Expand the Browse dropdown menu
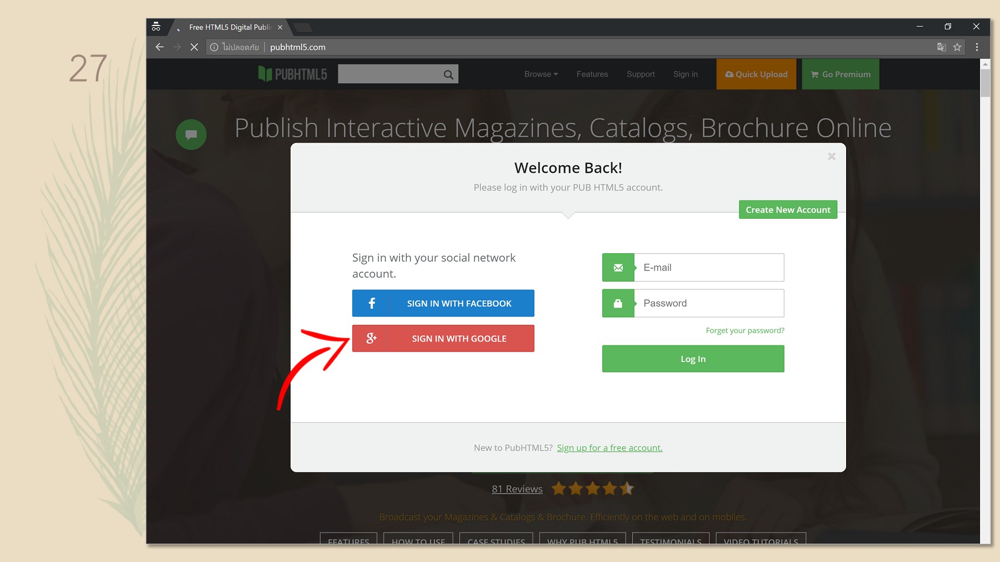Screen dimensions: 1000x562 [x=541, y=74]
